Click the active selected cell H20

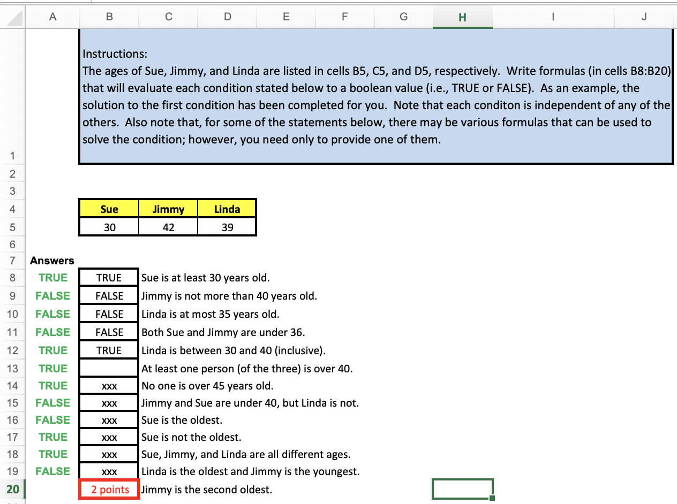[463, 490]
